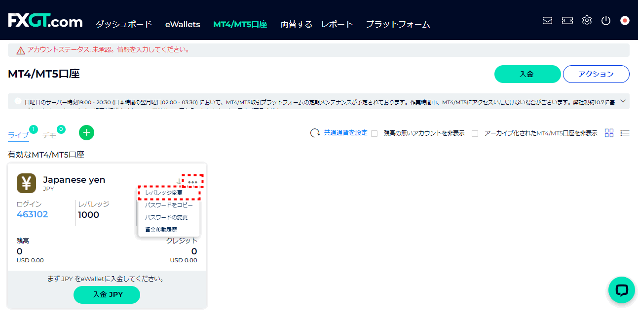638x326 pixels.
Task: Select the デモ accounts tab
Action: pyautogui.click(x=49, y=135)
